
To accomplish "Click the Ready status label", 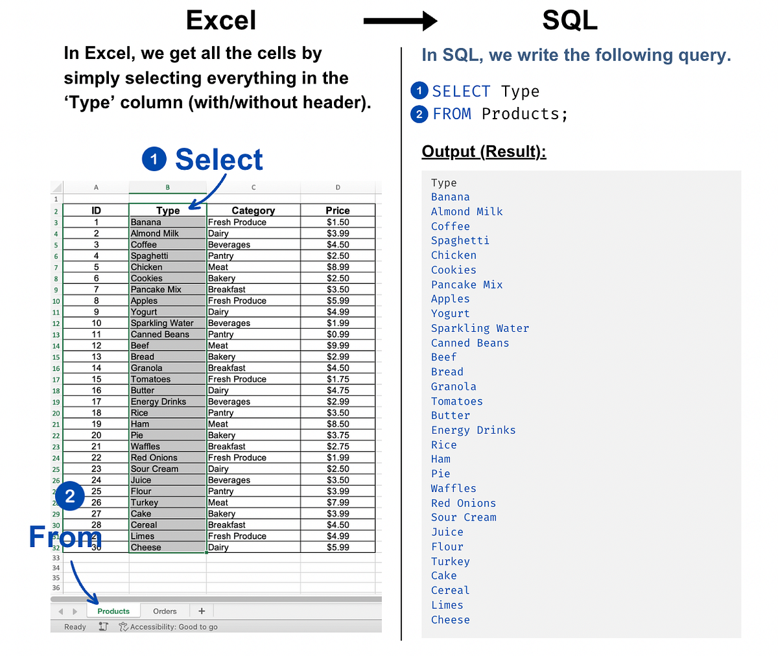I will pos(75,627).
